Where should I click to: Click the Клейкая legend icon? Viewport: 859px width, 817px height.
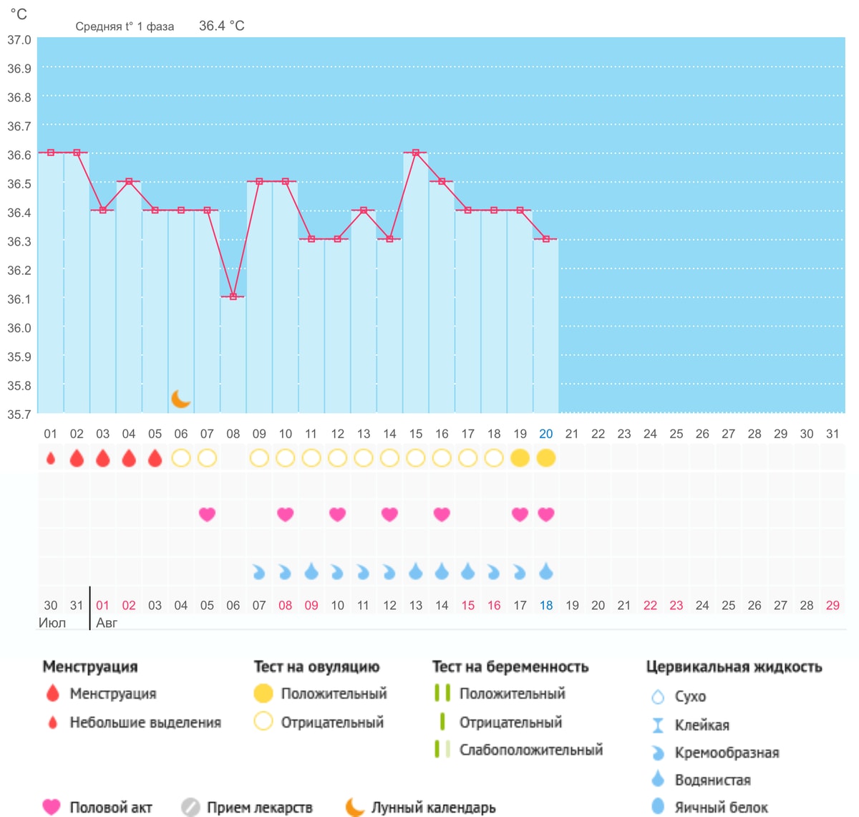coord(658,725)
